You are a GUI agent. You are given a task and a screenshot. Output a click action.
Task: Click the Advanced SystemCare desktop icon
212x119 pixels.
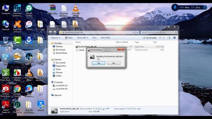point(17,10)
